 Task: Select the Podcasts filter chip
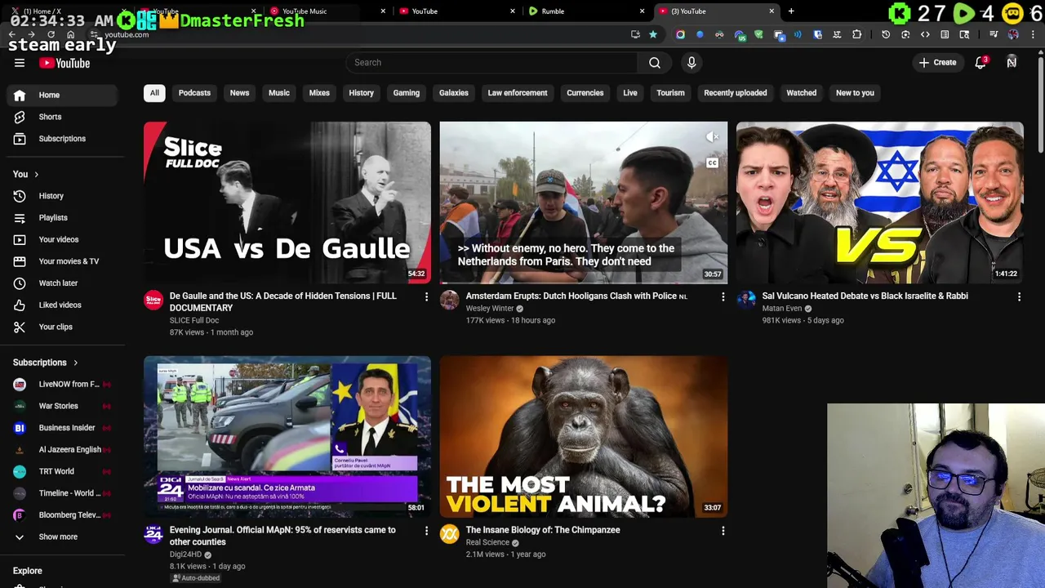(x=194, y=93)
